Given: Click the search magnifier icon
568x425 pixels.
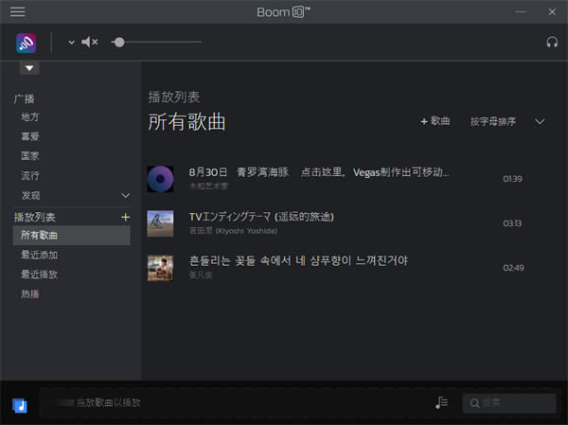Looking at the screenshot, I should [474, 403].
